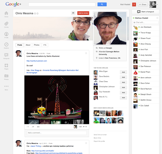Open the +20 plus-ones count
Viewport: 162px width, 154px height.
coord(80,126)
